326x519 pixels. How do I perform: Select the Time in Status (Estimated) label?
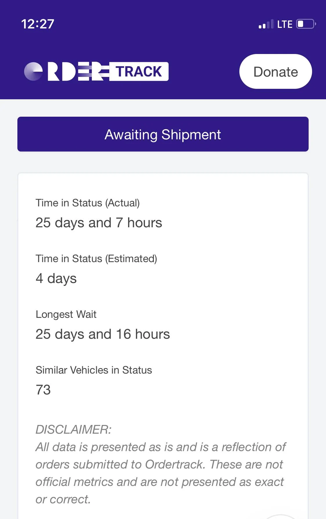click(x=96, y=259)
